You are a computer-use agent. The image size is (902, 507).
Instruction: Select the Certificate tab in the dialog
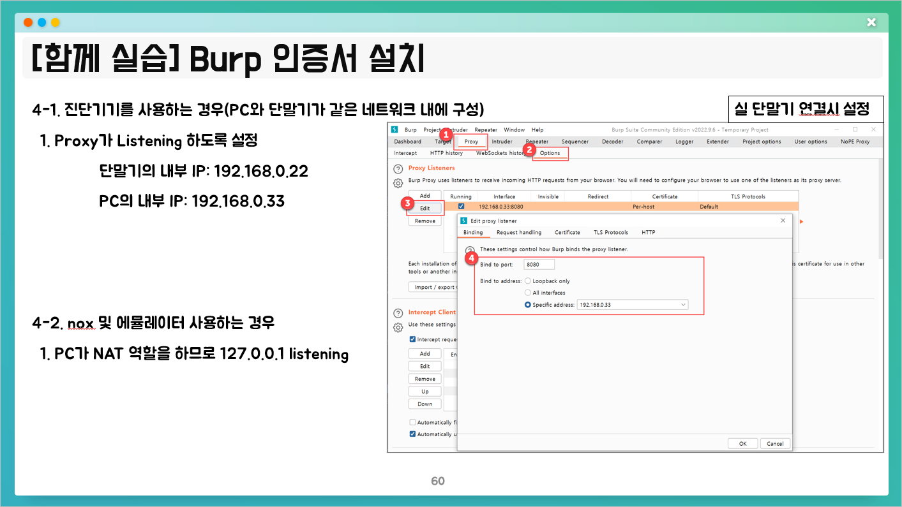(568, 232)
